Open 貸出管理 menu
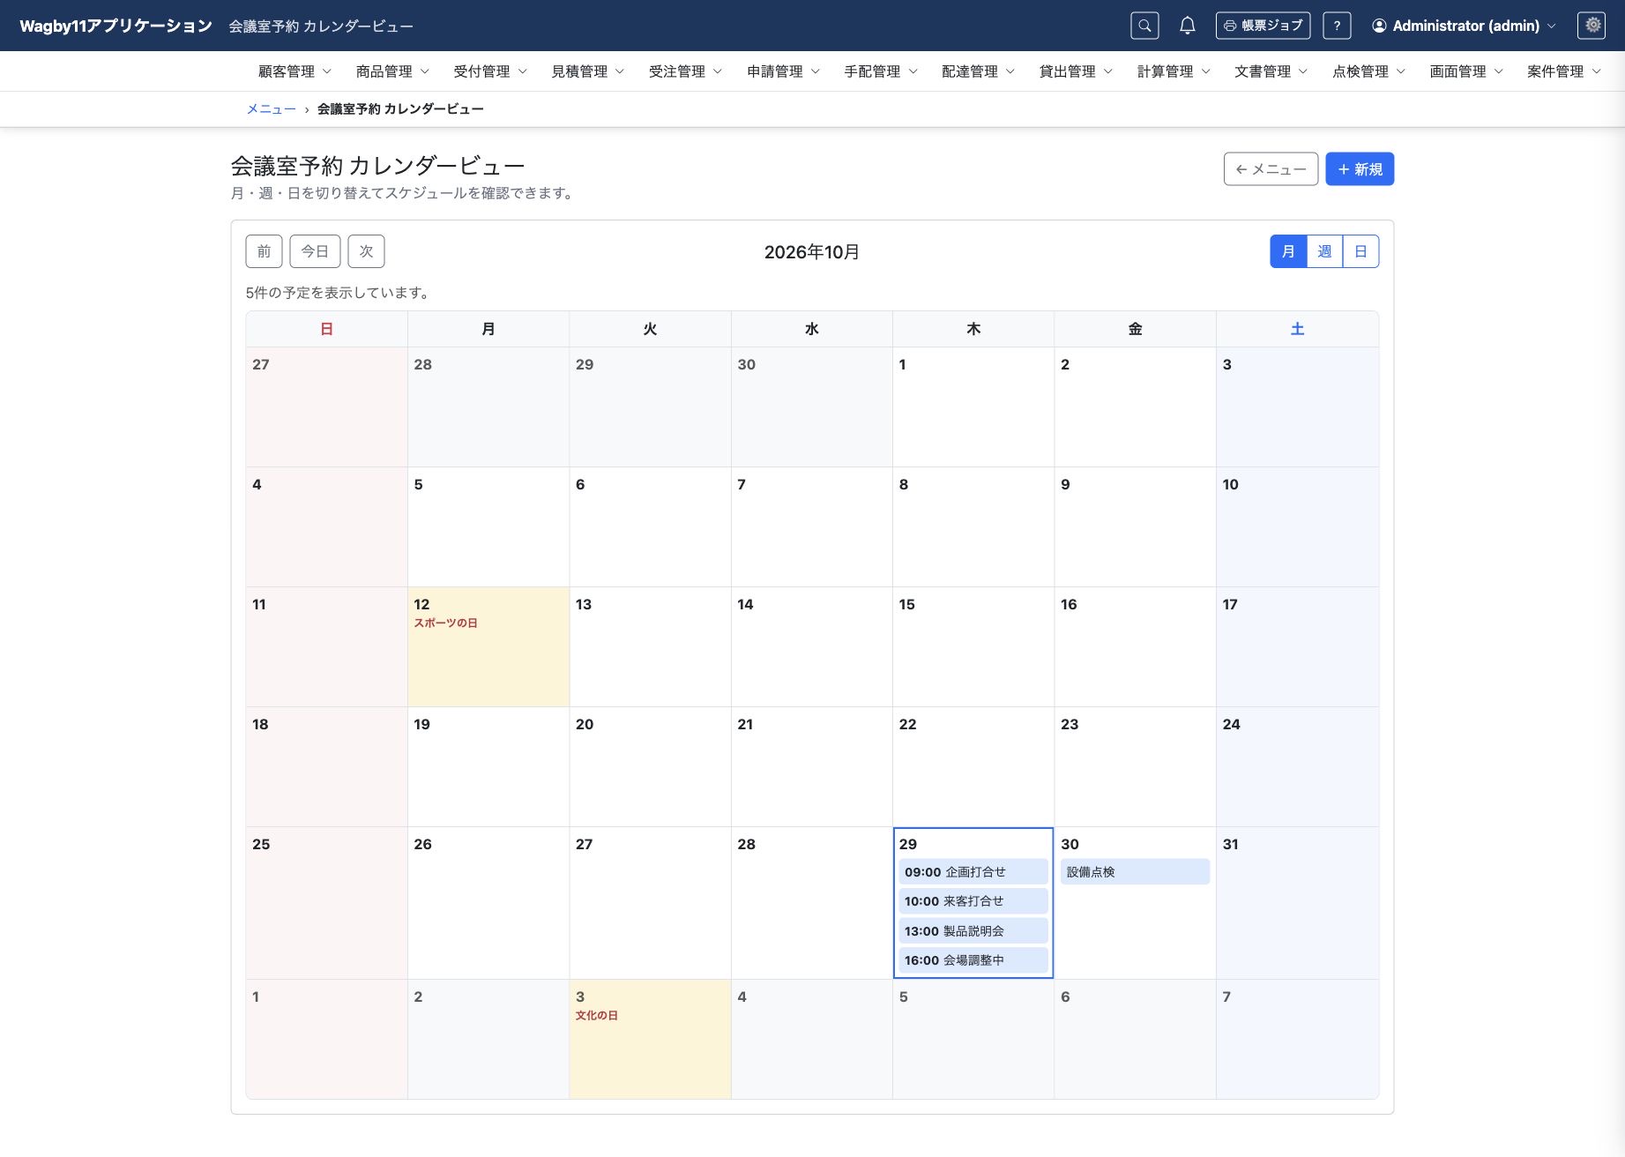 pos(1076,71)
